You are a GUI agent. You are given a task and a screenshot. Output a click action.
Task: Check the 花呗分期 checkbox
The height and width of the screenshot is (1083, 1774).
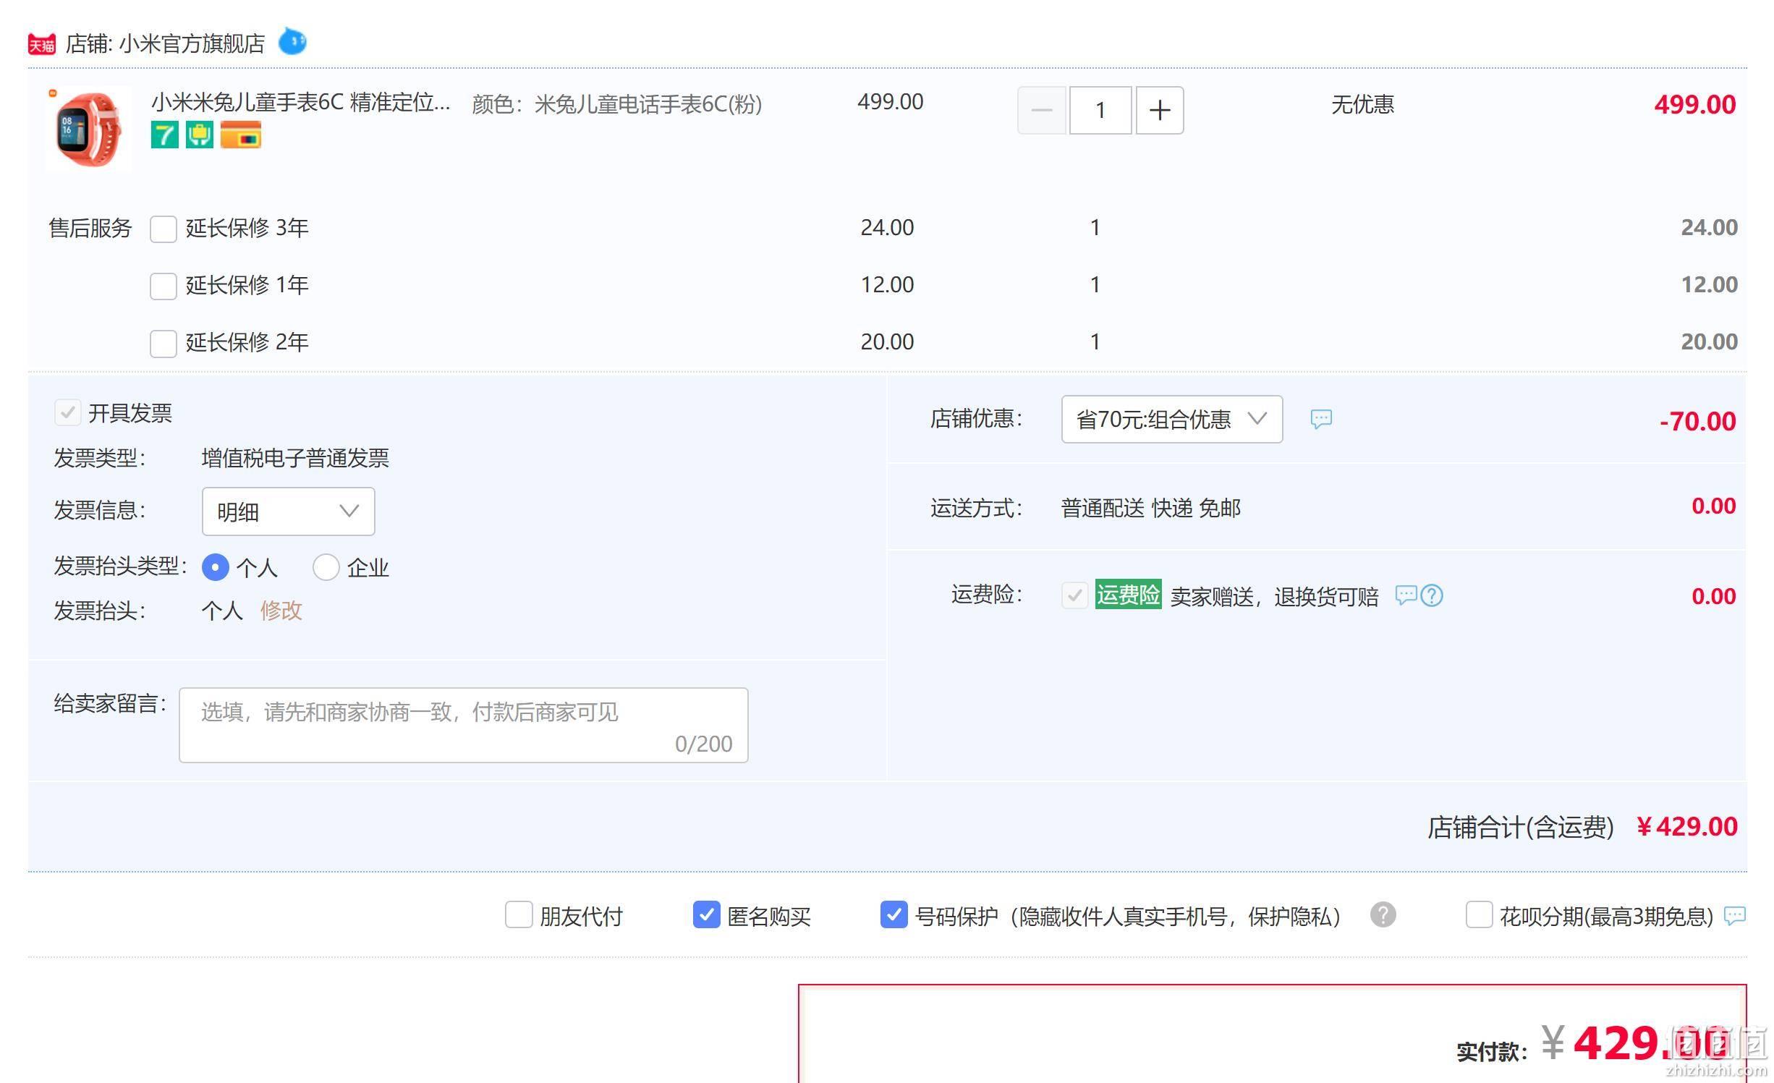pyautogui.click(x=1479, y=914)
